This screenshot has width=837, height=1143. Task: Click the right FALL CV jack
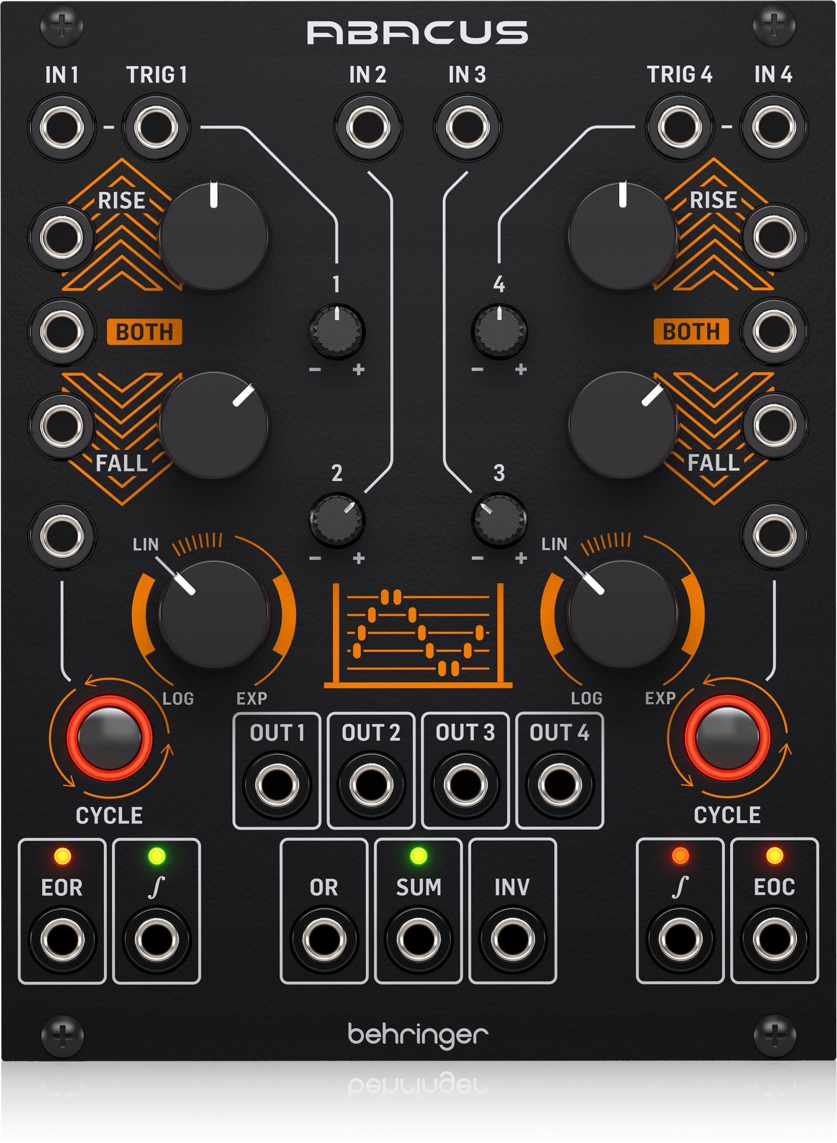coord(774,426)
